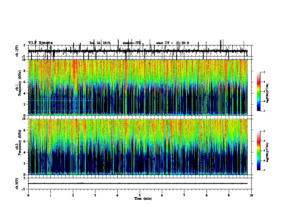This screenshot has width=283, height=219.
Task: Click the time axis tick label "7"
Action: [x=184, y=195]
